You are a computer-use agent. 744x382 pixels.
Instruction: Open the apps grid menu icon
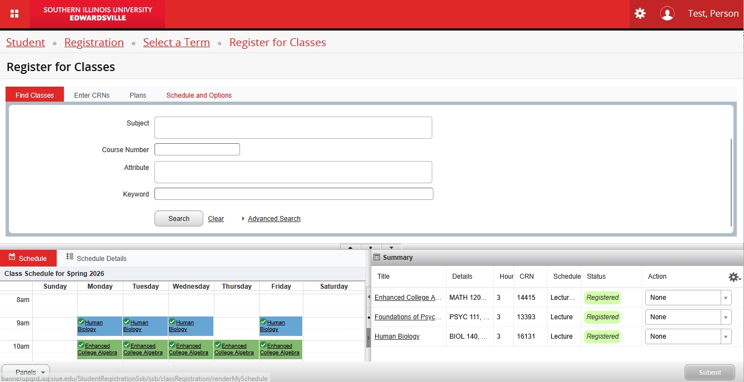click(x=14, y=14)
